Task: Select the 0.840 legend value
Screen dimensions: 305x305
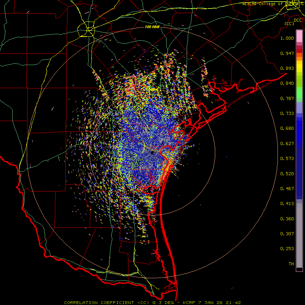Action: point(287,83)
